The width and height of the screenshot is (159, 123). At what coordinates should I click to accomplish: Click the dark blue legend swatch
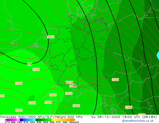pos(21,120)
